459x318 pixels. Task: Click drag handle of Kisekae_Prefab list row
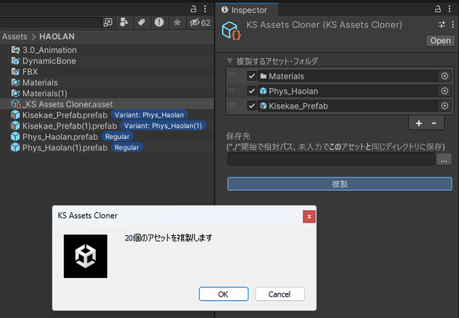point(232,105)
